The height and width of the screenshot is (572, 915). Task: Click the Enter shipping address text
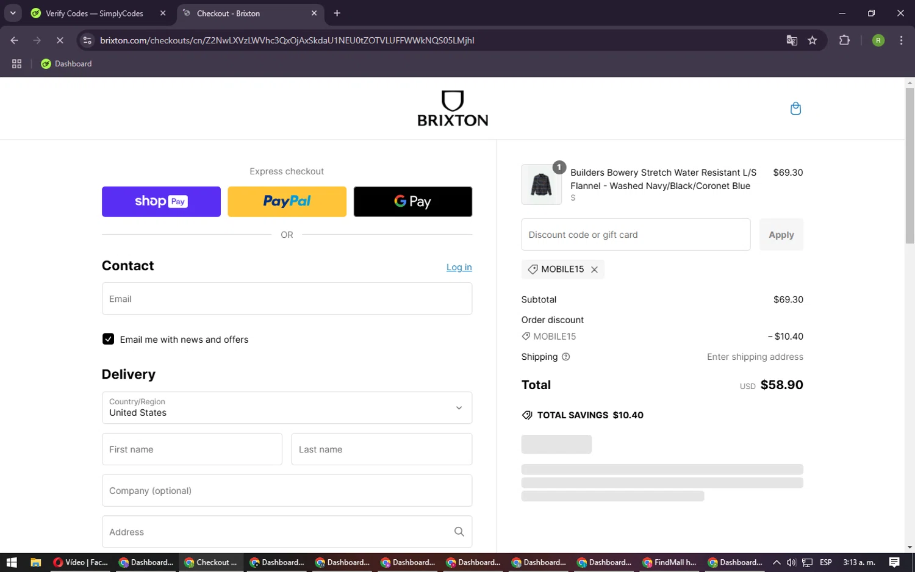[755, 357]
